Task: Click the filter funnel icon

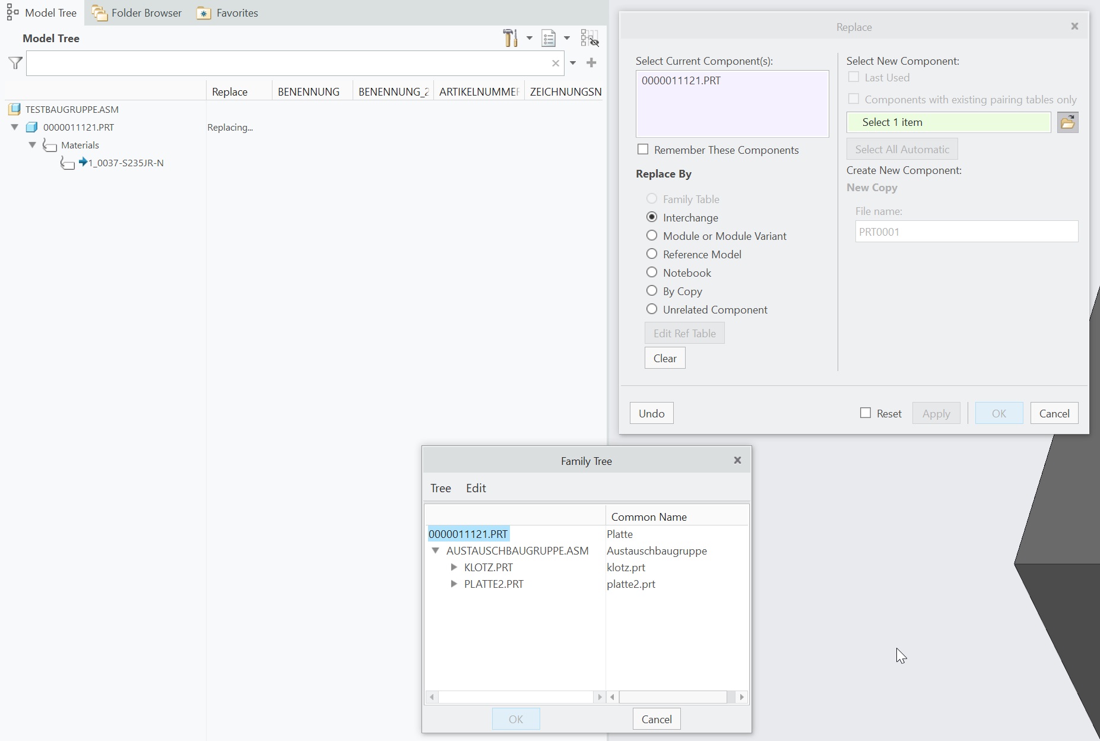Action: click(15, 63)
